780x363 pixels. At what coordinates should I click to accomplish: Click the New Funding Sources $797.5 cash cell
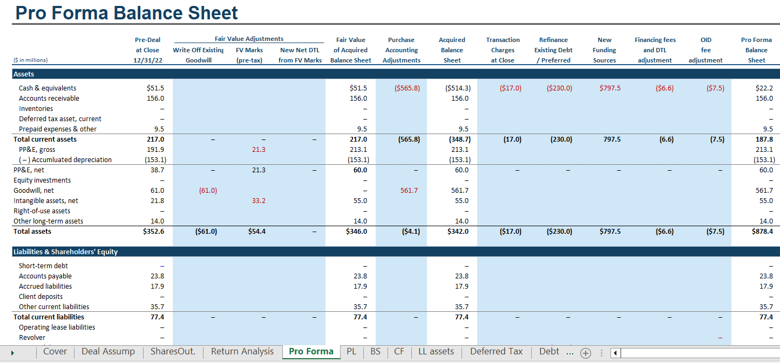(609, 88)
